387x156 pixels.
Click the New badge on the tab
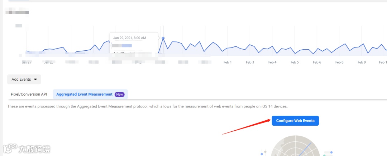(120, 94)
